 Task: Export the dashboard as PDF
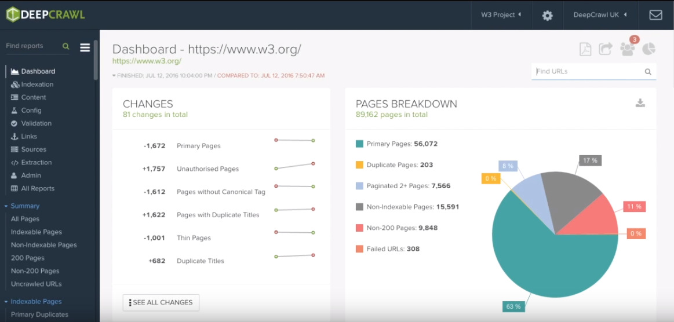tap(585, 49)
